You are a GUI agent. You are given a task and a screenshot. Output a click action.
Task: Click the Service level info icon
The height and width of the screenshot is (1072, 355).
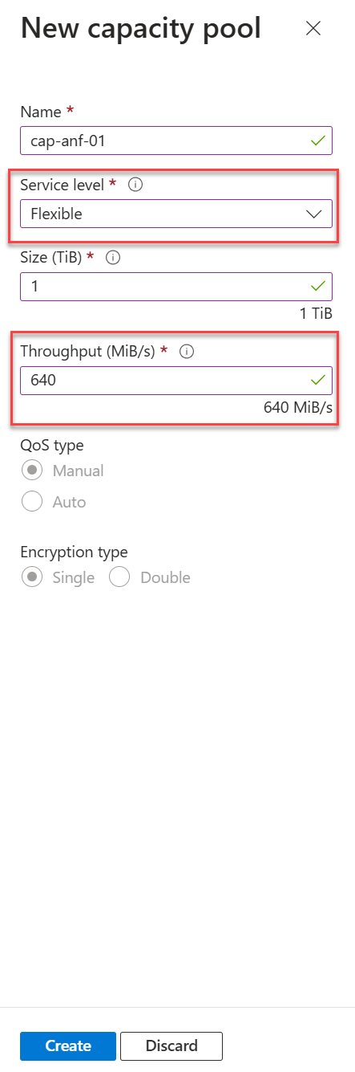pyautogui.click(x=135, y=185)
